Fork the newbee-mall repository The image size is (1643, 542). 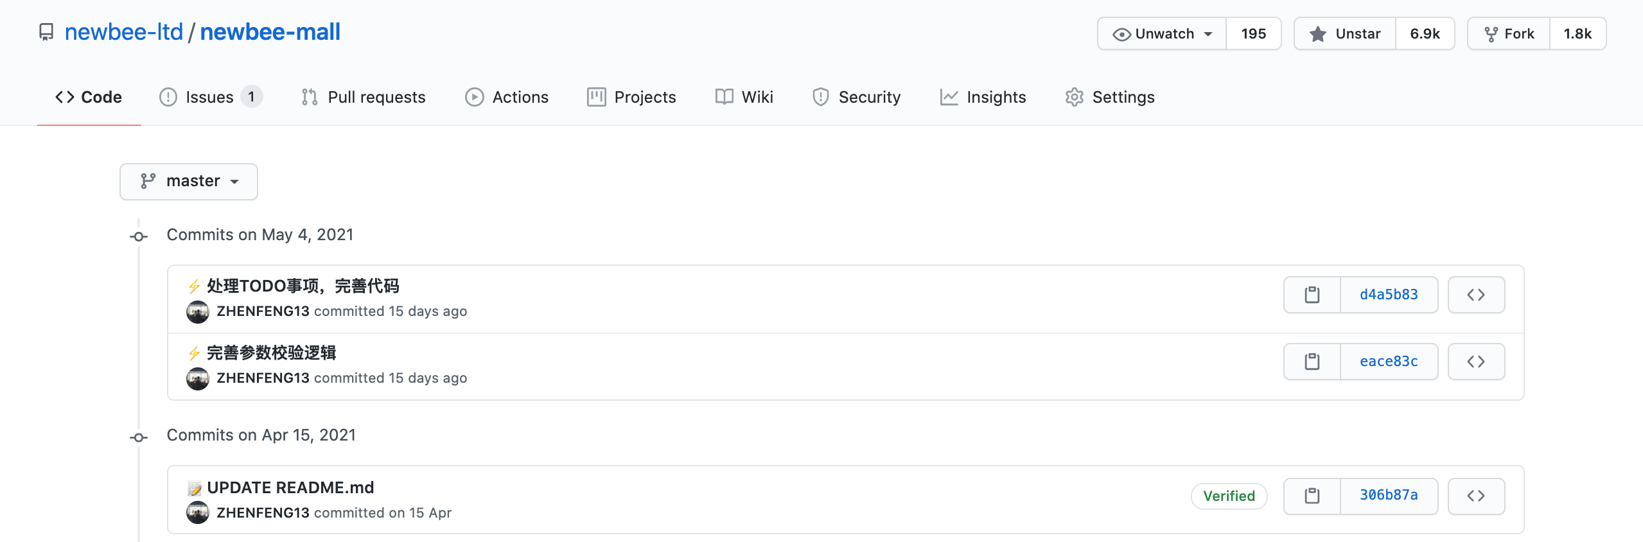(1509, 33)
